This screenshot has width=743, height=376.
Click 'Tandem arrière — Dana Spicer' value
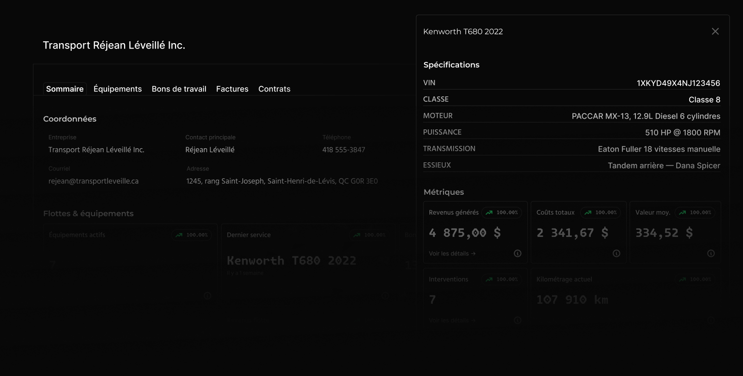click(664, 166)
